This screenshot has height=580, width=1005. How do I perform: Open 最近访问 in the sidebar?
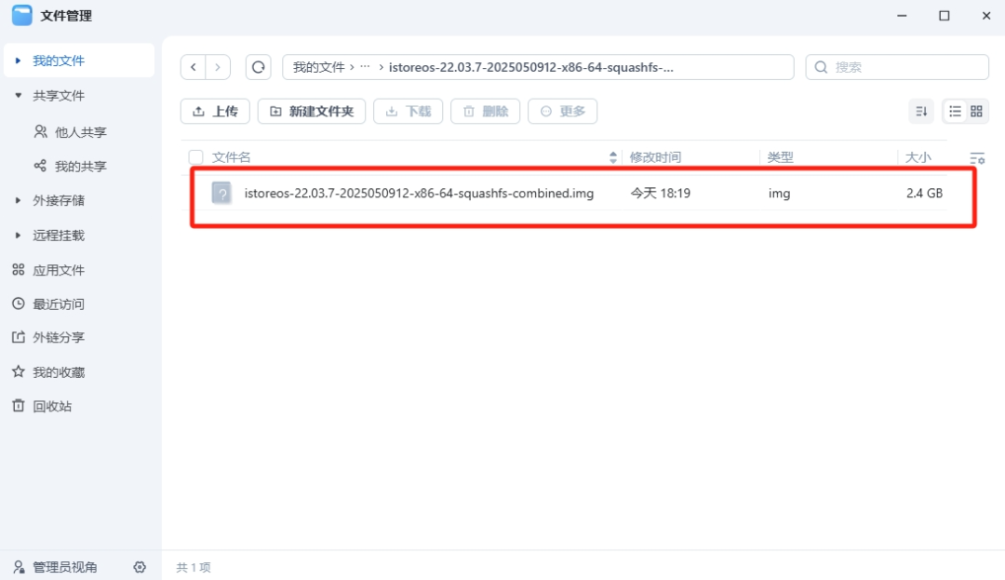pos(59,303)
